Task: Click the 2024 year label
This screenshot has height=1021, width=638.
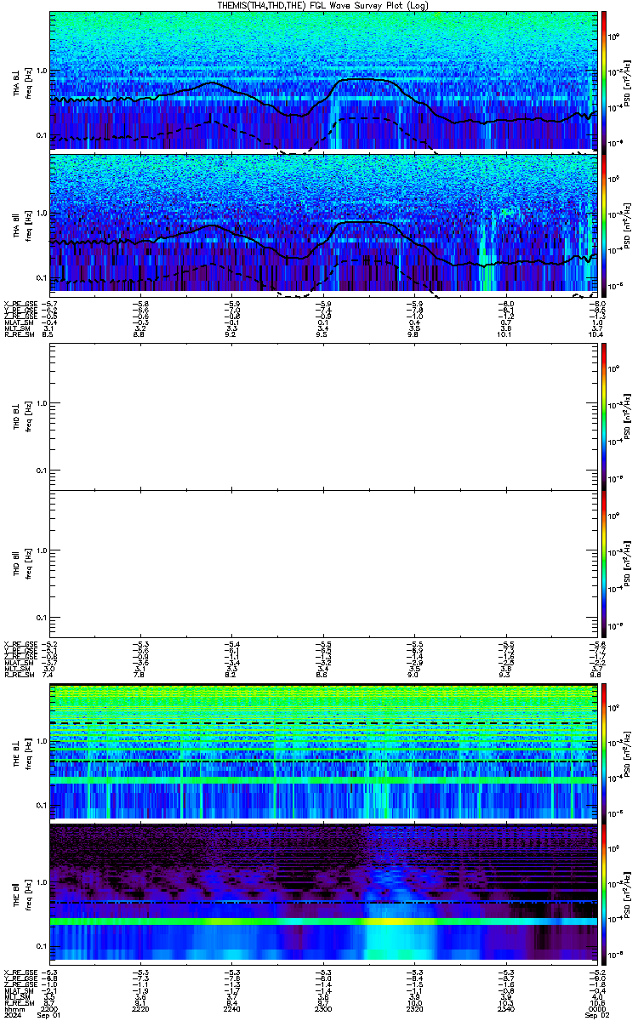Action: (13, 1014)
